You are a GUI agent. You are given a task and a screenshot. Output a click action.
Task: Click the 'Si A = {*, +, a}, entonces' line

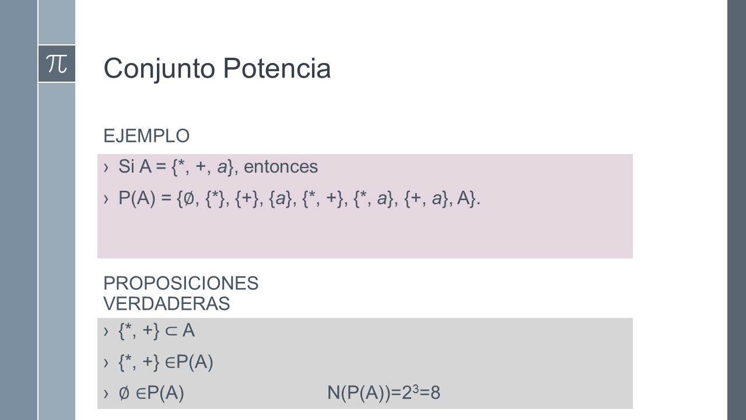(x=218, y=167)
